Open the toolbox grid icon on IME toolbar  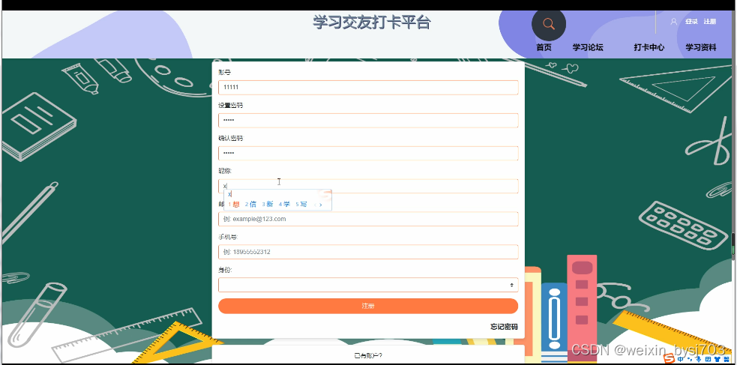(x=727, y=359)
